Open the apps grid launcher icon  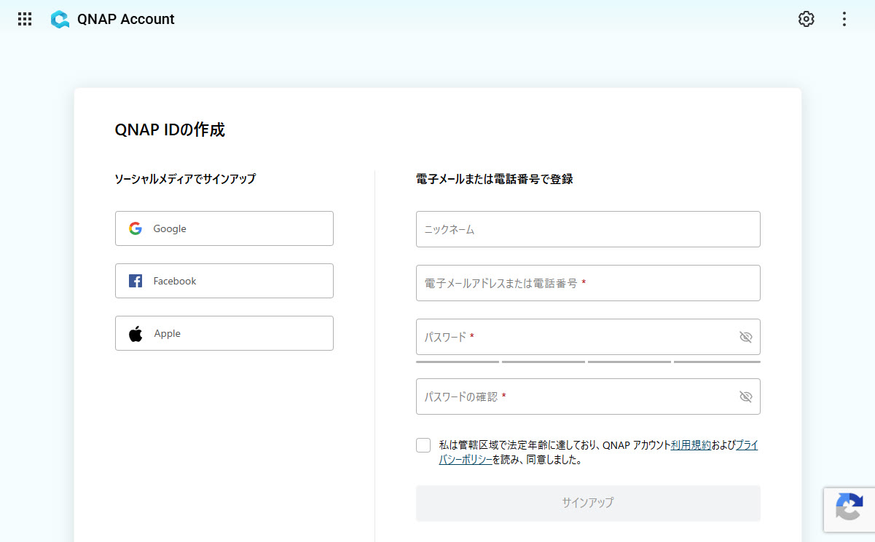(x=25, y=20)
